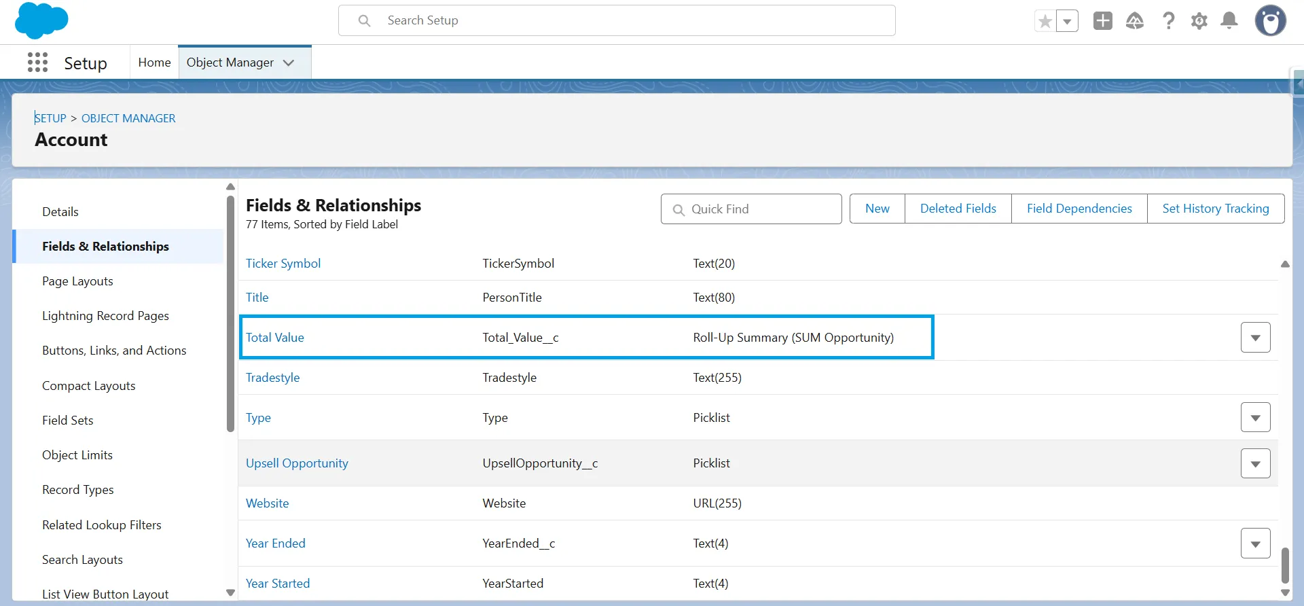Open the Year Started field link
The height and width of the screenshot is (606, 1304).
click(278, 584)
